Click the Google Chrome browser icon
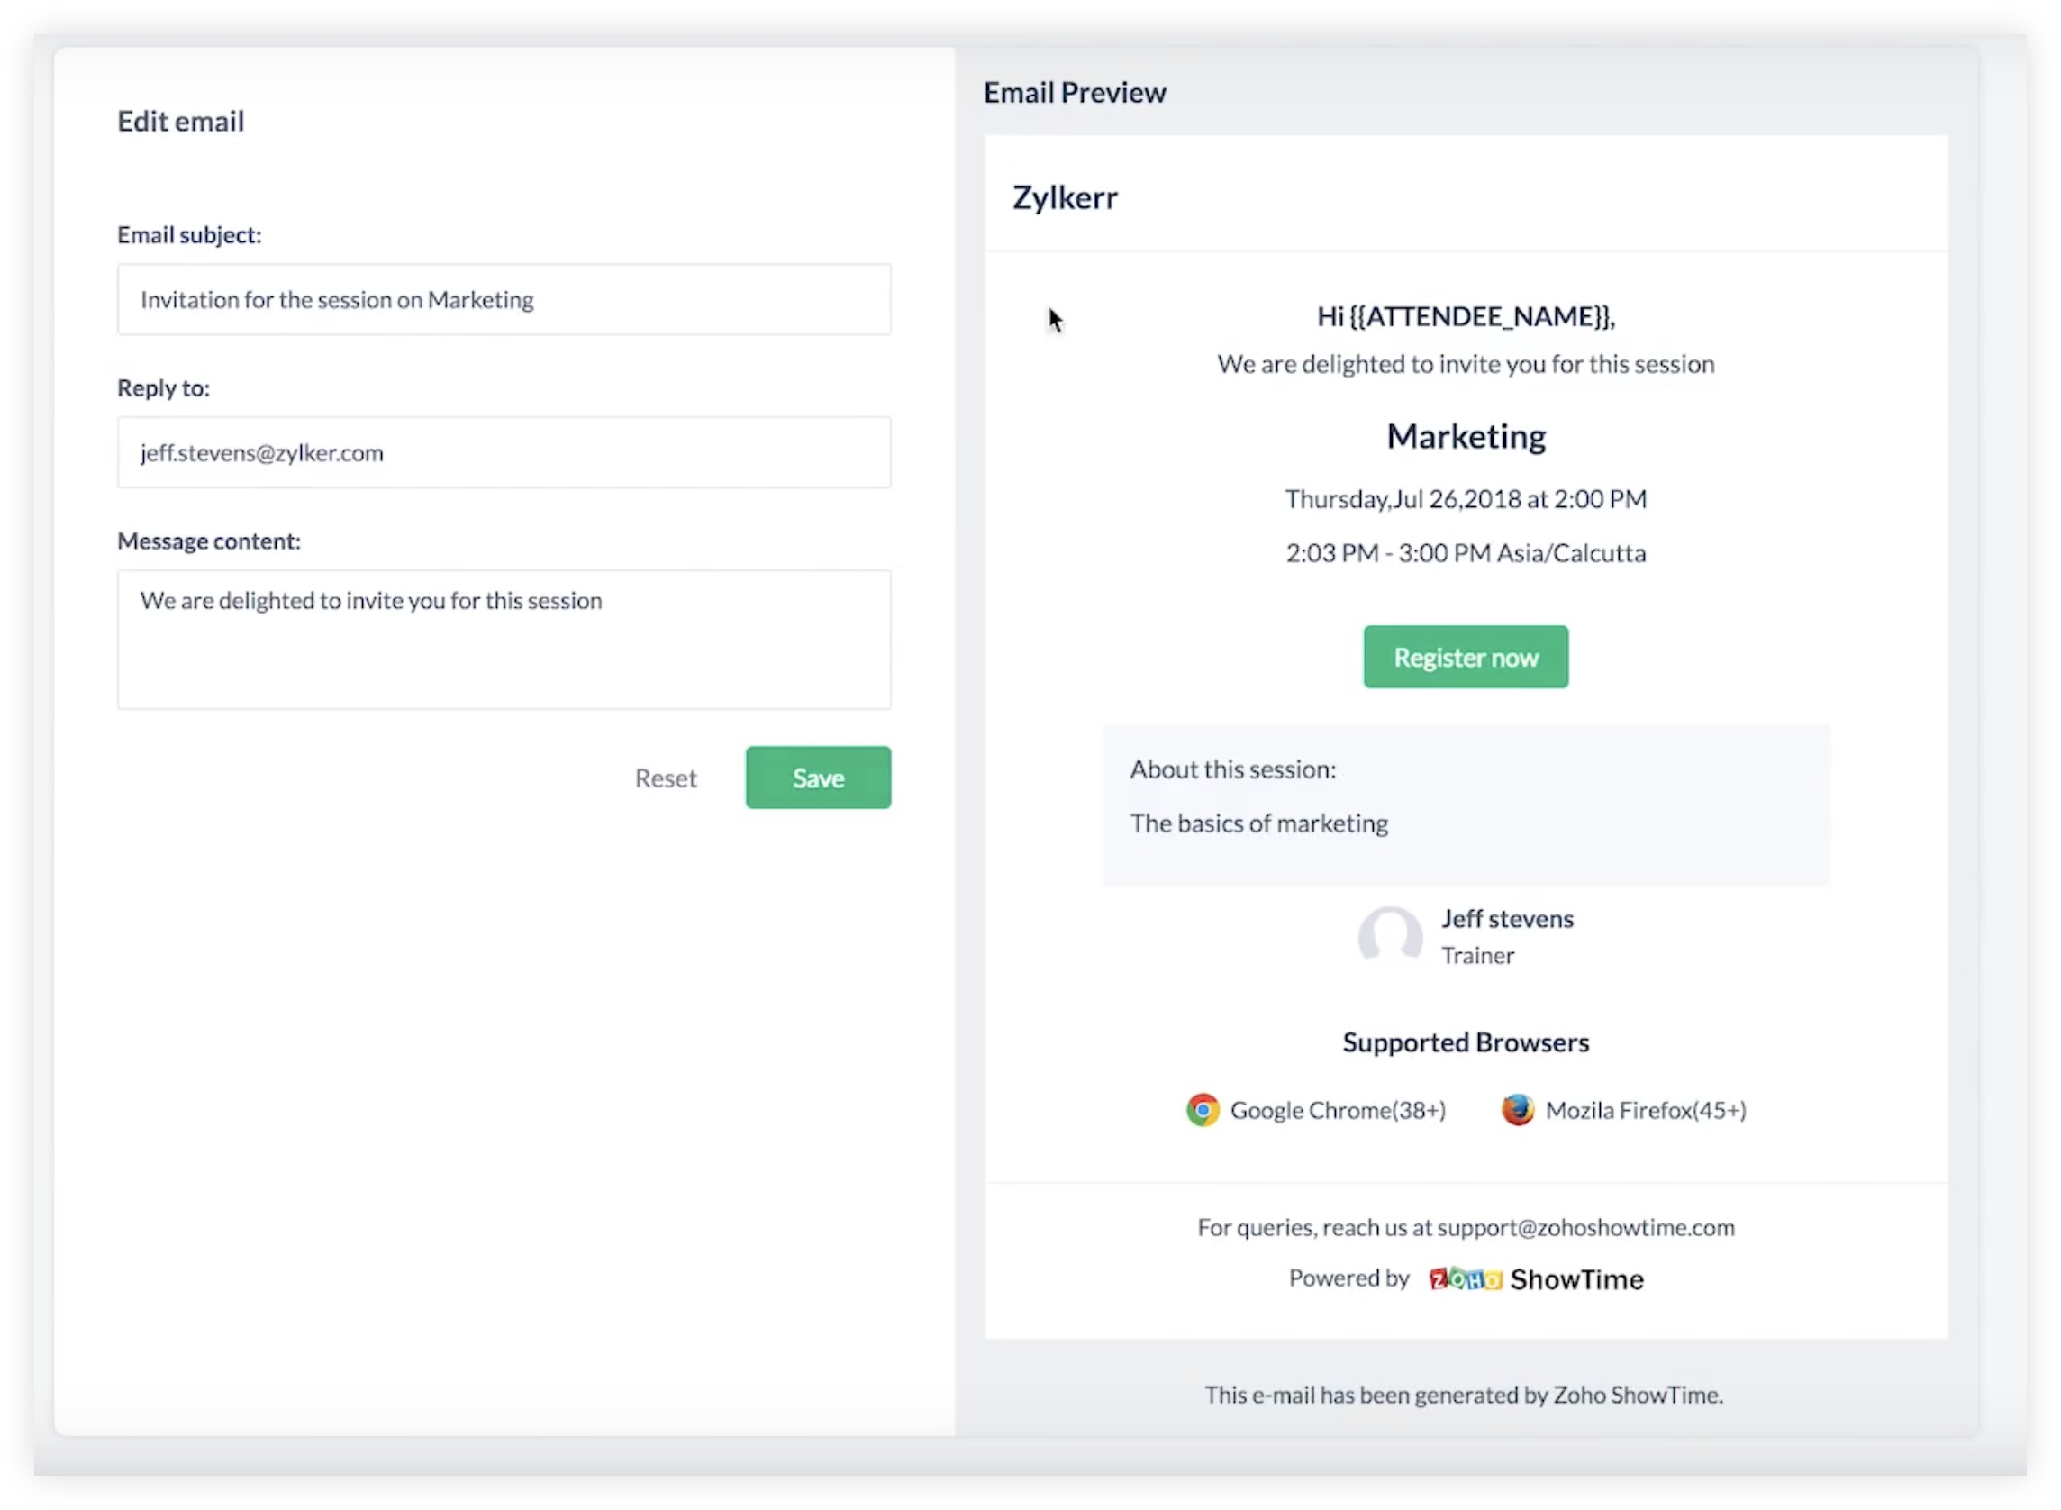The height and width of the screenshot is (1510, 2061). pos(1203,1110)
